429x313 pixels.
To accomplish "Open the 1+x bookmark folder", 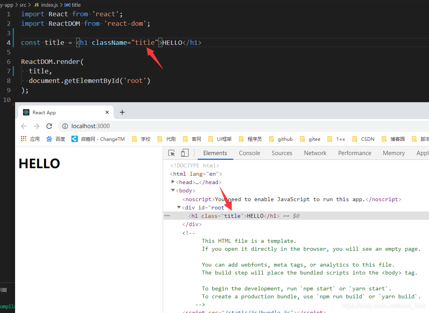I will point(336,139).
